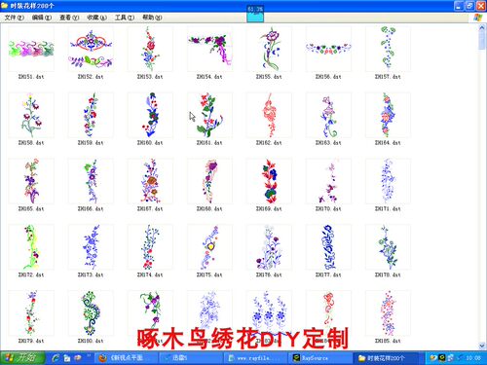Image resolution: width=487 pixels, height=365 pixels.
Task: Switch to the www.rayfile taskbar window
Action: [254, 358]
